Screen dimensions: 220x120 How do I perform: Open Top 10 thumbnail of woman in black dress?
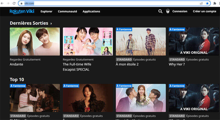(88, 98)
